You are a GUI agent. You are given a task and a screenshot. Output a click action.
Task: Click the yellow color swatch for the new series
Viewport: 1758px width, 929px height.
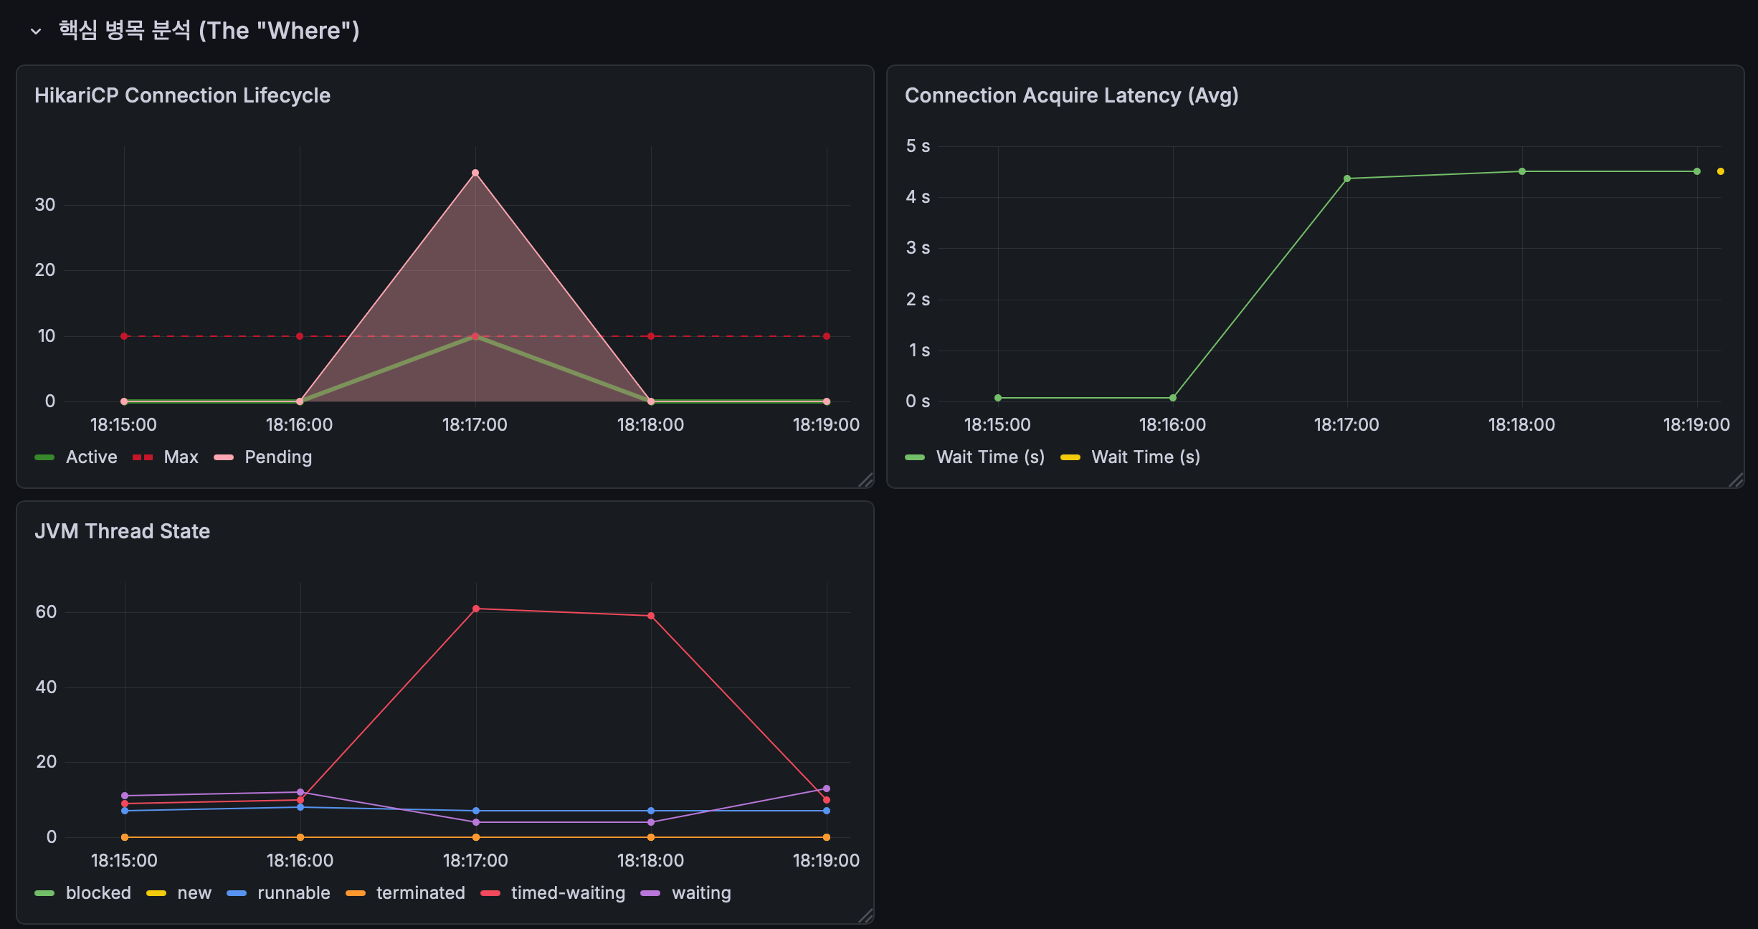156,893
